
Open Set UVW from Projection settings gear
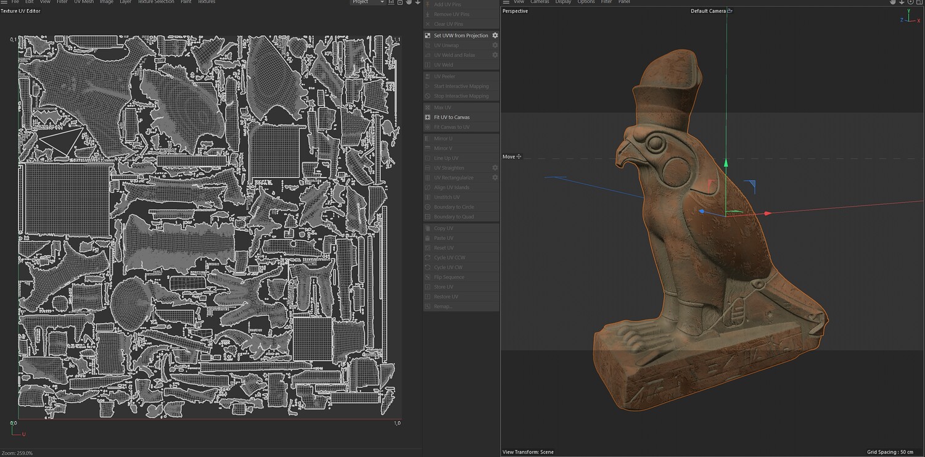(495, 36)
